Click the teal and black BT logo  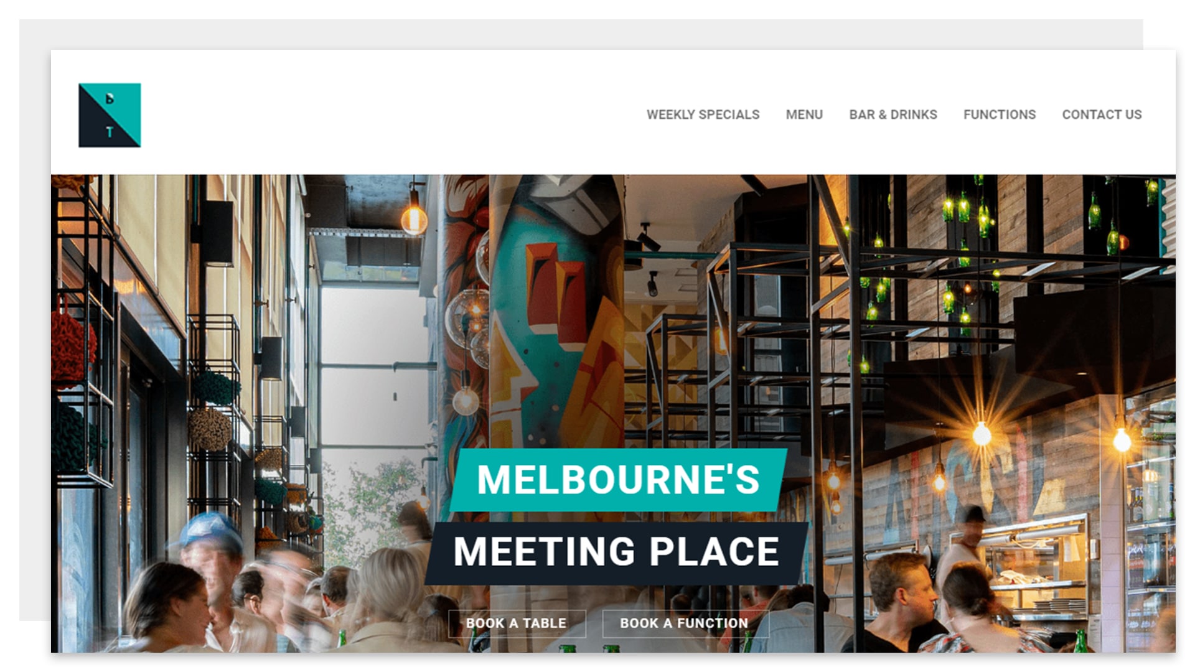tap(110, 115)
